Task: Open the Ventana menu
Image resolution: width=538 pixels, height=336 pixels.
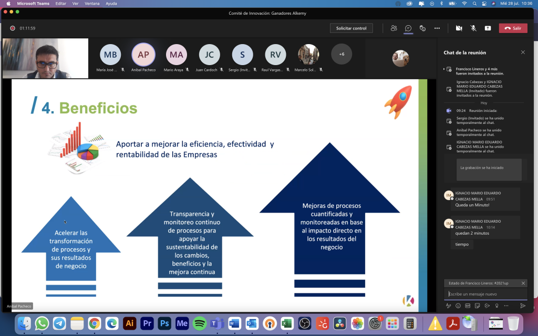Action: click(x=92, y=4)
